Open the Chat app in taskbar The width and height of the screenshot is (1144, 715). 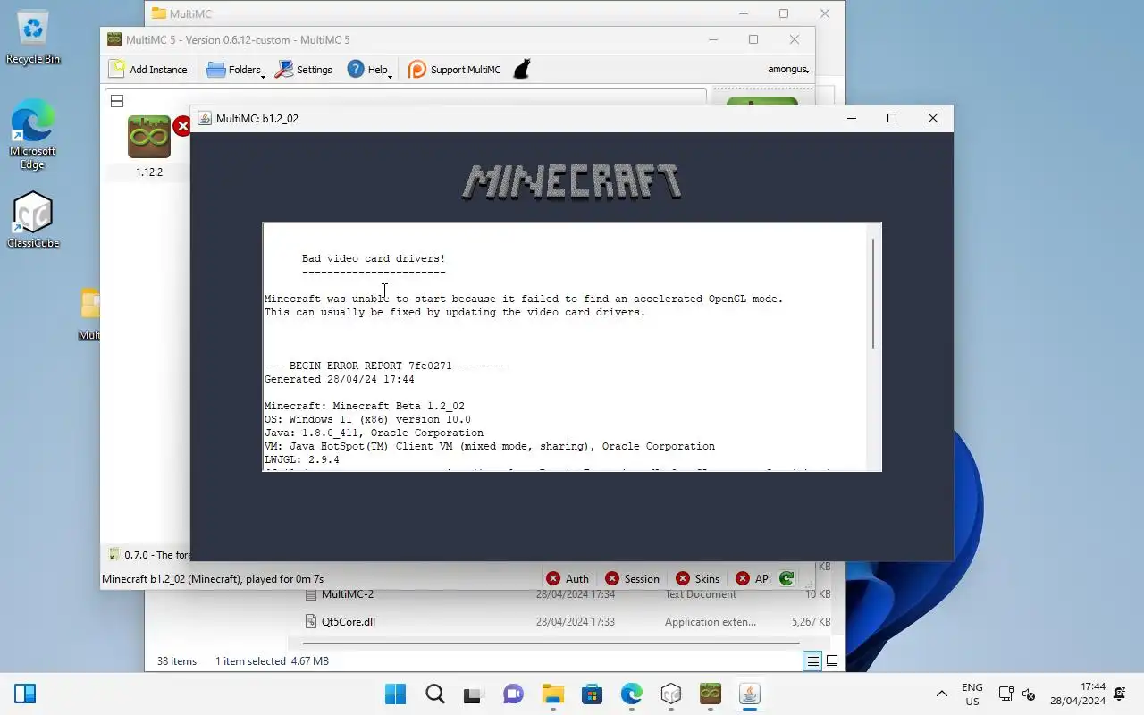point(513,694)
